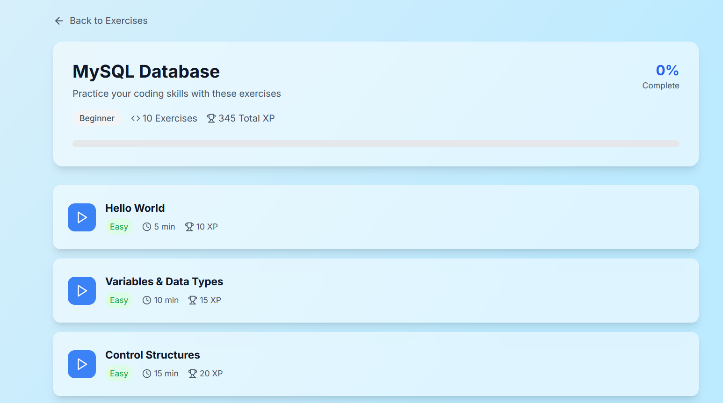
Task: Start the Hello World exercise
Action: tap(82, 217)
